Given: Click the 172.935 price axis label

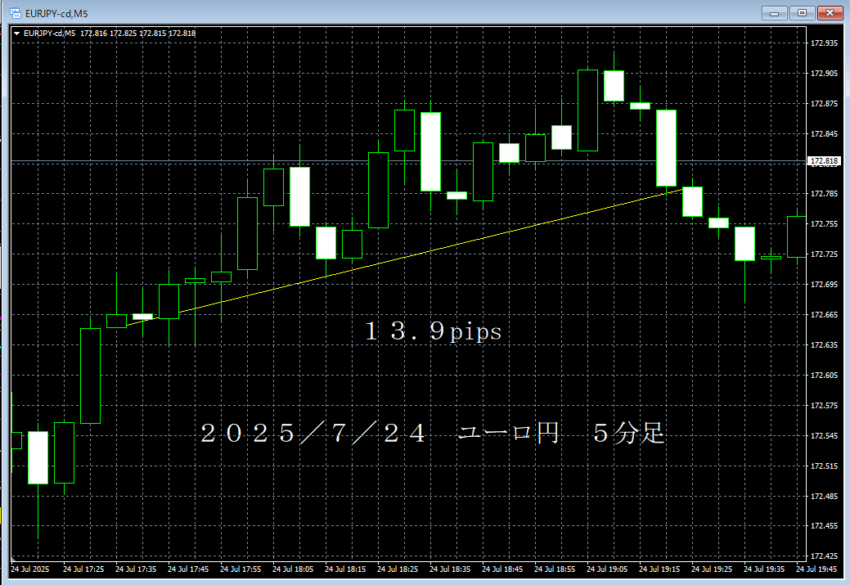Looking at the screenshot, I should 824,43.
